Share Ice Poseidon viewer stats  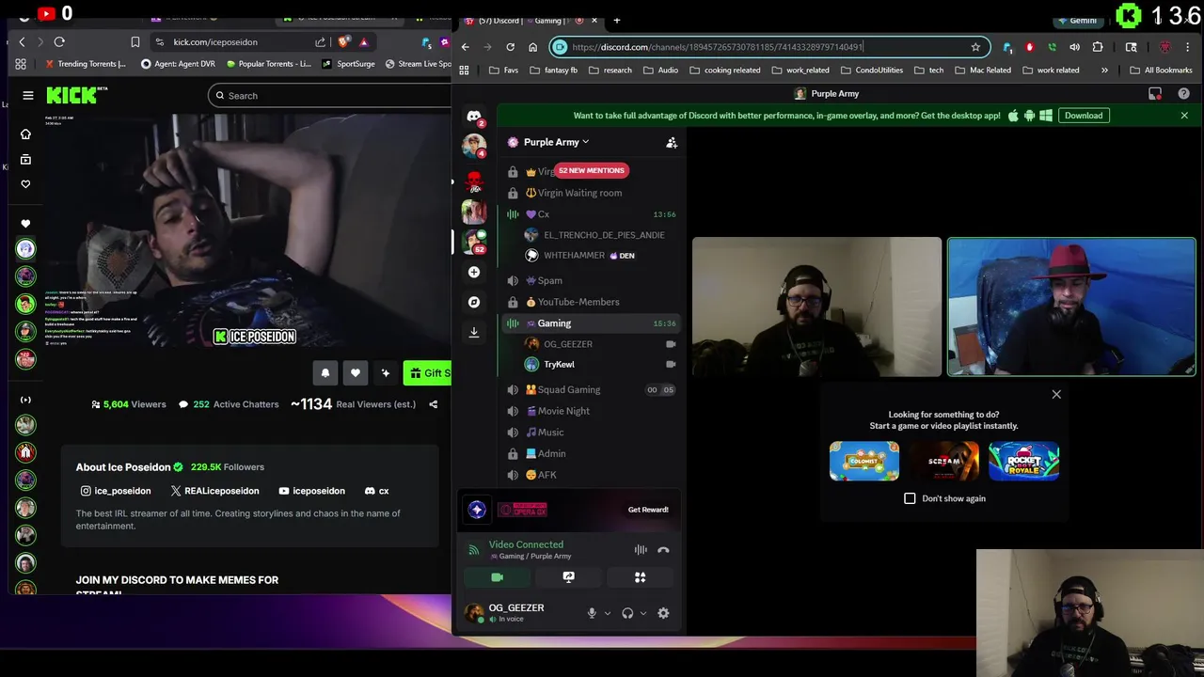[434, 404]
